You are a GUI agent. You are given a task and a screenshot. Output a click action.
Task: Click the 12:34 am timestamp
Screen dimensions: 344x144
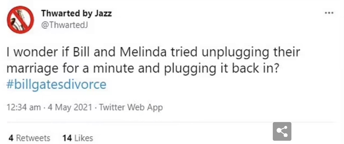(x=23, y=107)
